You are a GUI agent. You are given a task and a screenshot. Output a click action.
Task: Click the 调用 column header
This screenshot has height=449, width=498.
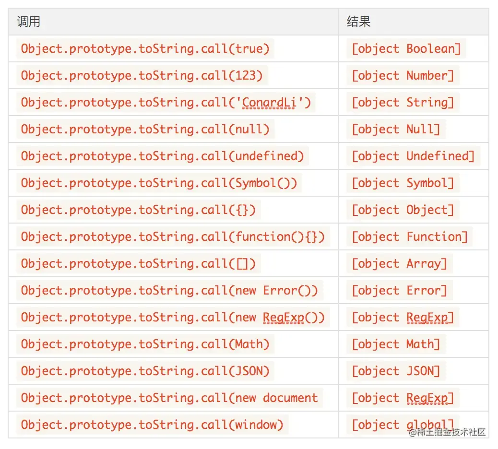[x=28, y=22]
